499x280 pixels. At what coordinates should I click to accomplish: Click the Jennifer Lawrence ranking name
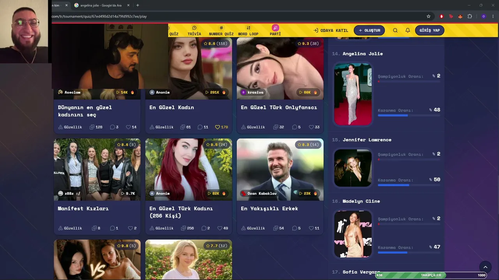367,140
